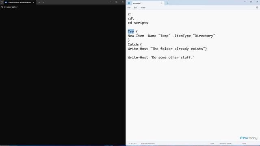This screenshot has width=260, height=146.
Task: Select the Administrator Windows PowerShell tab
Action: (x=19, y=2)
